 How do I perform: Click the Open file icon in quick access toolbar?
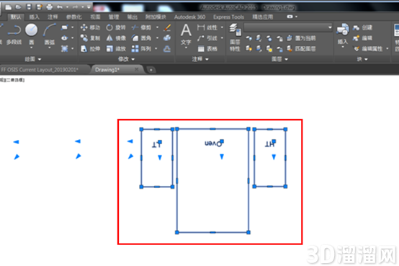(x=18, y=7)
